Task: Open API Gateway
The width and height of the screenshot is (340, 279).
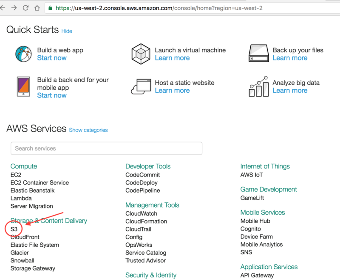Action: tap(257, 276)
